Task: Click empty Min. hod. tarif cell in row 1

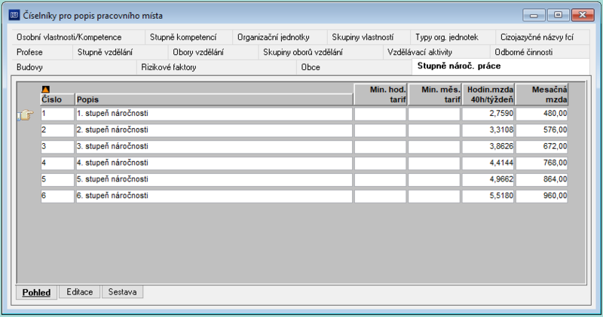Action: (381, 114)
